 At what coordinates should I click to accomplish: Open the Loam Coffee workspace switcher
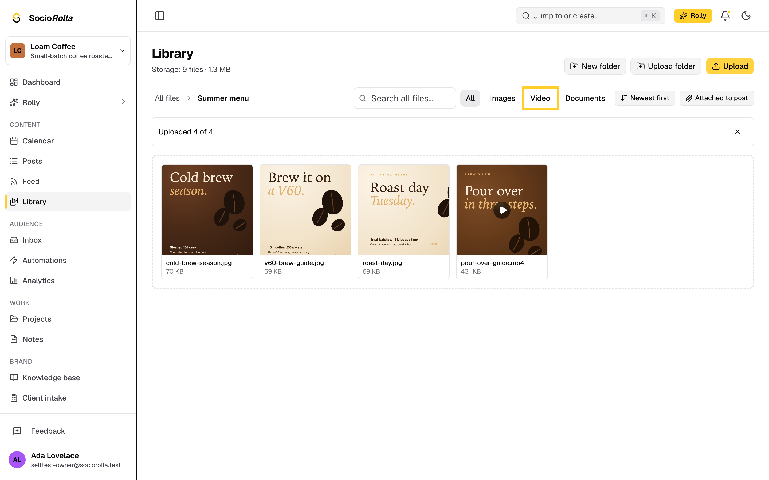(x=68, y=51)
